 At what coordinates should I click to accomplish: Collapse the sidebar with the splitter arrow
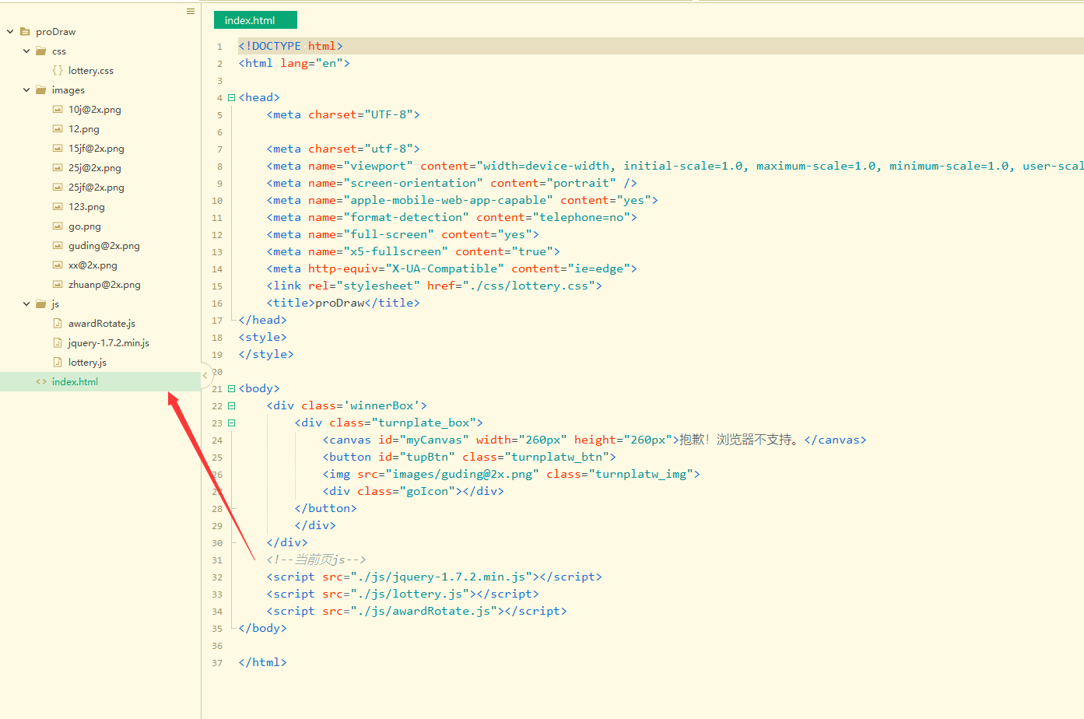[x=205, y=375]
